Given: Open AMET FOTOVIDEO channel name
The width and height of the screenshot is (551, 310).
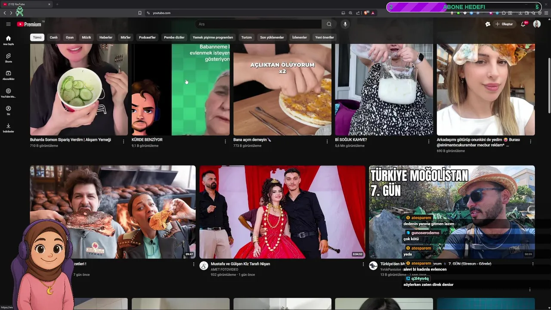Looking at the screenshot, I should tap(224, 270).
